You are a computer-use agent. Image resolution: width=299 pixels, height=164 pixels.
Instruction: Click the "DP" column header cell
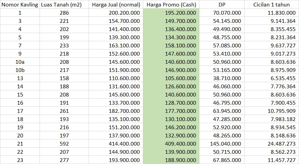[222, 5]
